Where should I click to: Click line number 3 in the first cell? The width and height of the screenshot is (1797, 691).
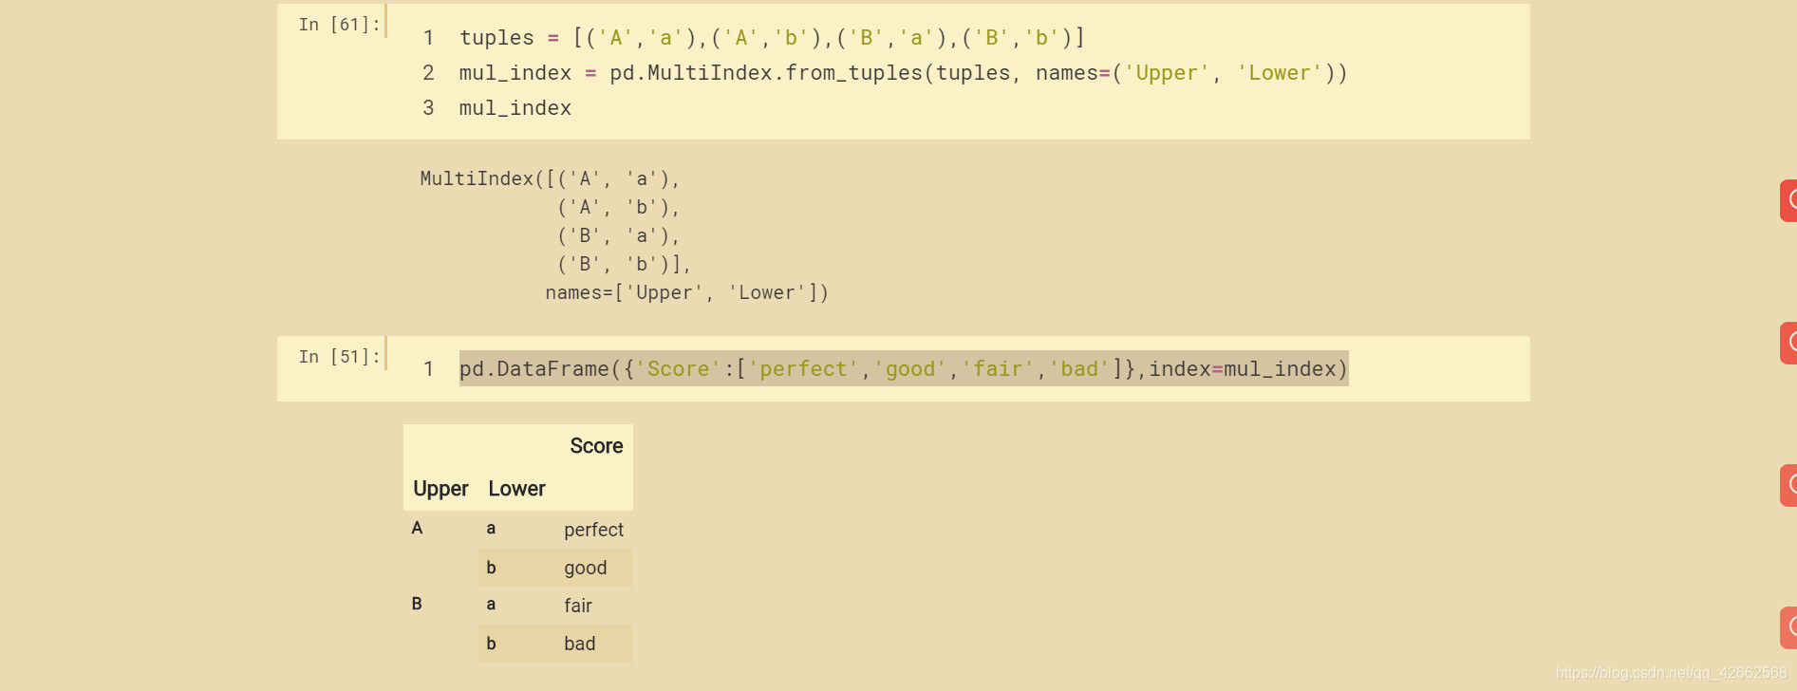click(428, 108)
